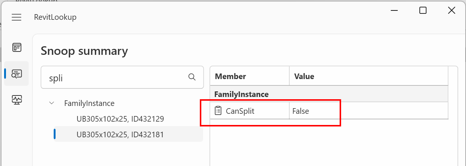Maximize the RevitLookup window
The width and height of the screenshot is (466, 166).
(x=423, y=10)
